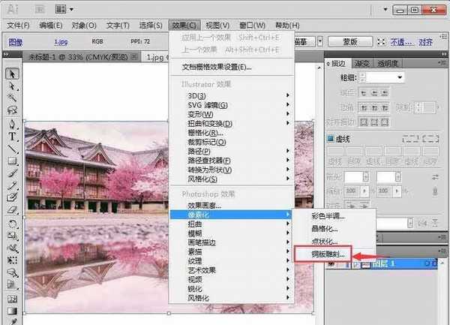The width and height of the screenshot is (450, 325).
Task: Select the Blob Brush tool
Action: click(x=12, y=197)
